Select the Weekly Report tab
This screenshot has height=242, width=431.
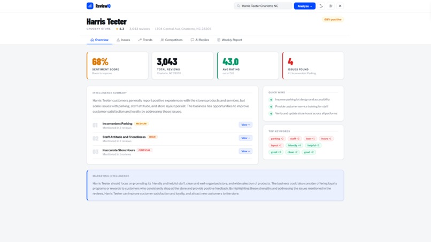(x=229, y=40)
